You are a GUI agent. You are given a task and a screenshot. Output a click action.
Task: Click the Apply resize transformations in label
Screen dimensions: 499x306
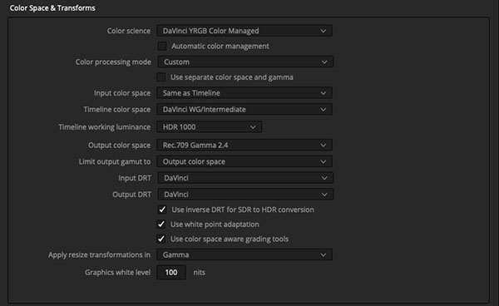coord(99,254)
